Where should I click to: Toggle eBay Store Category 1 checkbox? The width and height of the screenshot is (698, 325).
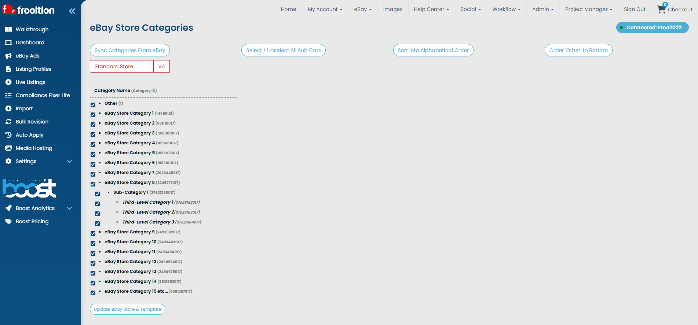click(x=93, y=115)
